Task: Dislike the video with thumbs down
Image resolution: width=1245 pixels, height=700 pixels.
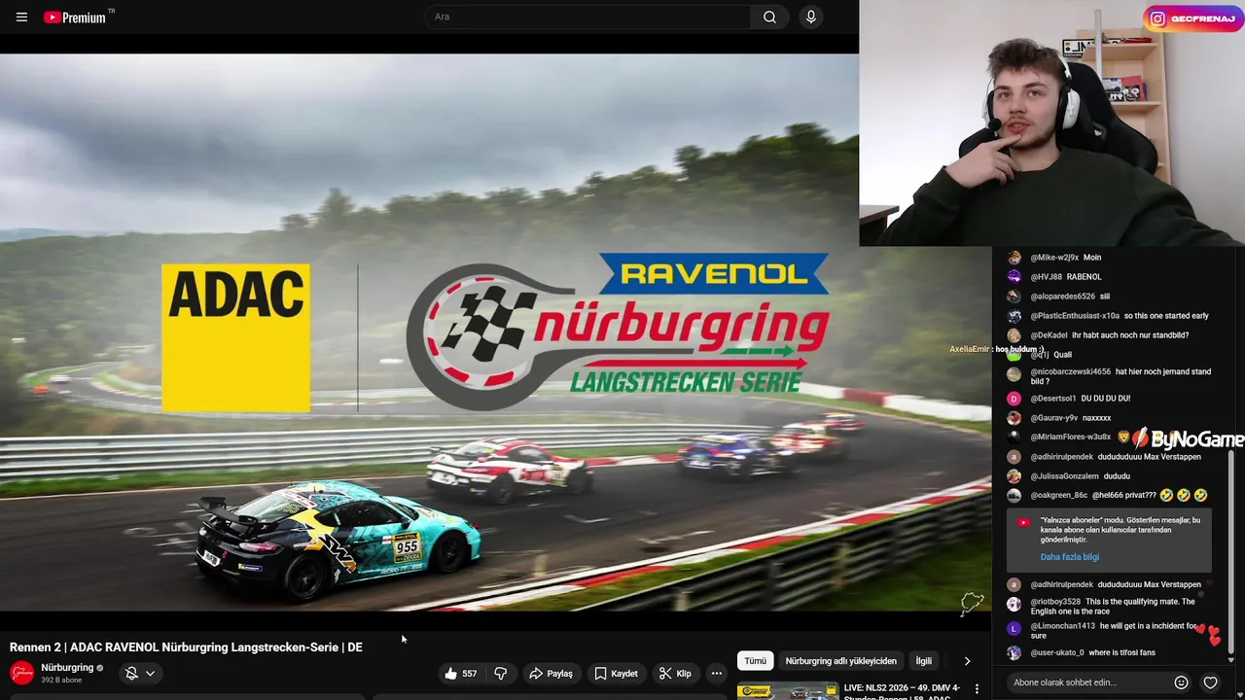Action: (501, 673)
